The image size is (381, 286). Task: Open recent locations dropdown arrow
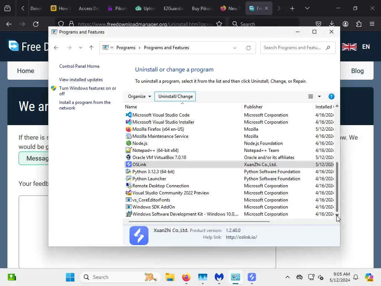[x=80, y=48]
